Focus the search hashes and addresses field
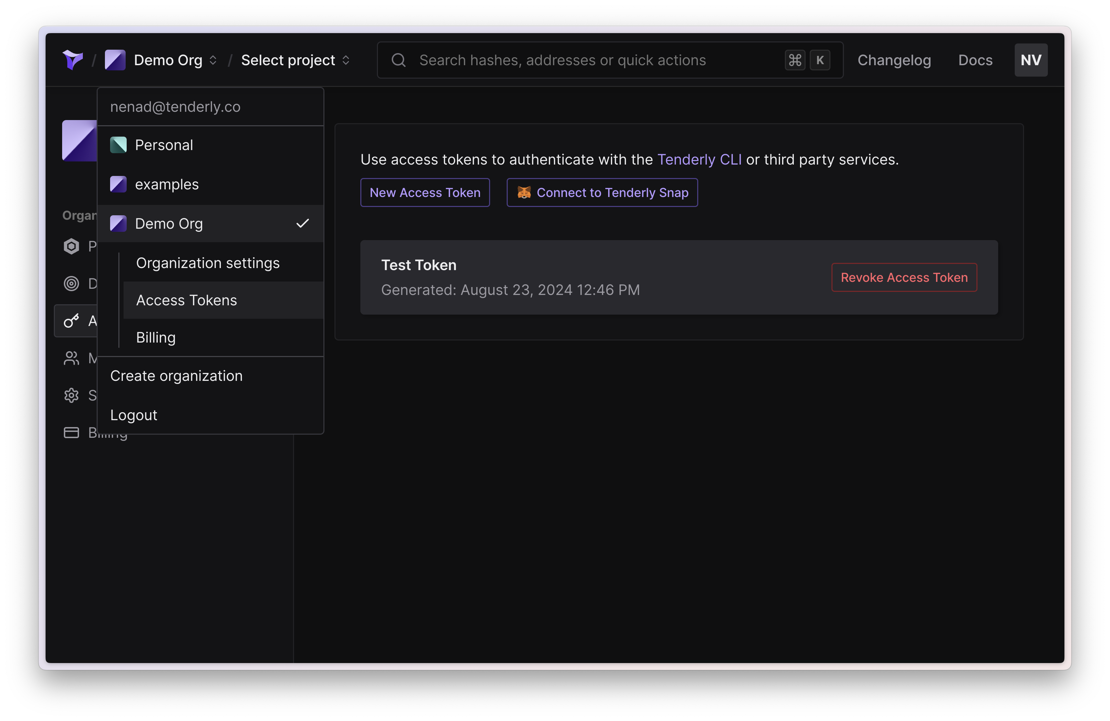This screenshot has height=721, width=1110. tap(610, 60)
